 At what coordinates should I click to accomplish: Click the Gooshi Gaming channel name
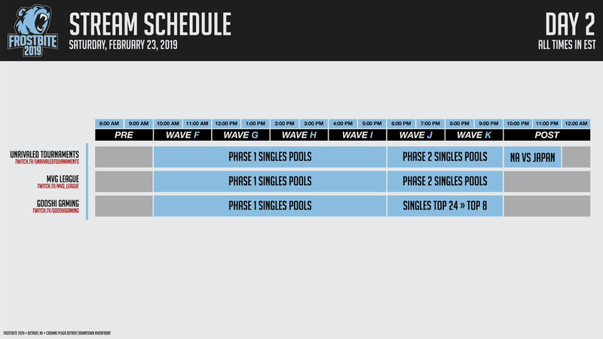(x=58, y=203)
